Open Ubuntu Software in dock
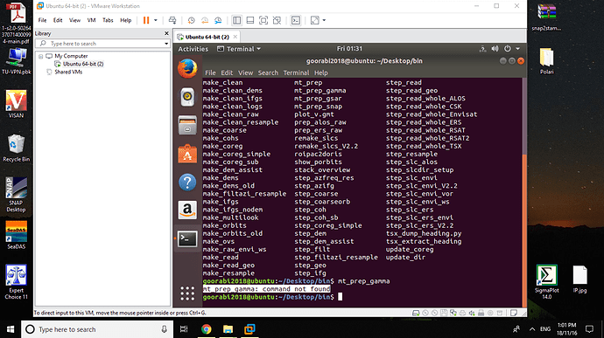This screenshot has width=604, height=338. coord(187,154)
